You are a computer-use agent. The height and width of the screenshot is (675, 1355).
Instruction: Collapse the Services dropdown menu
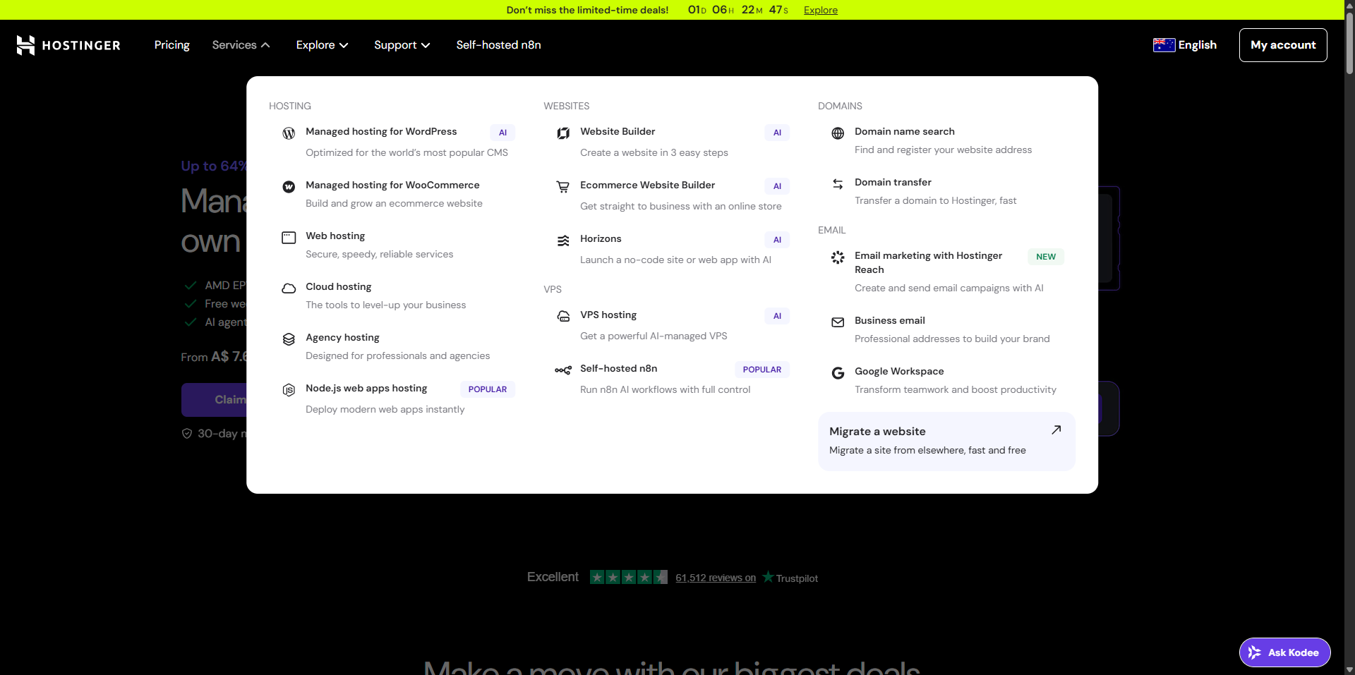[241, 45]
